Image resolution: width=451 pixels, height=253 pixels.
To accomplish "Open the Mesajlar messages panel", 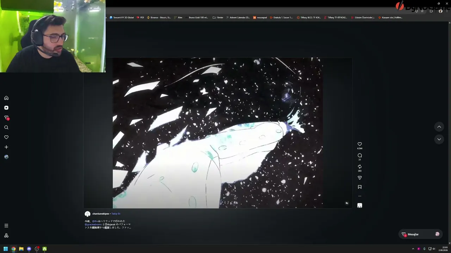I will [421, 234].
